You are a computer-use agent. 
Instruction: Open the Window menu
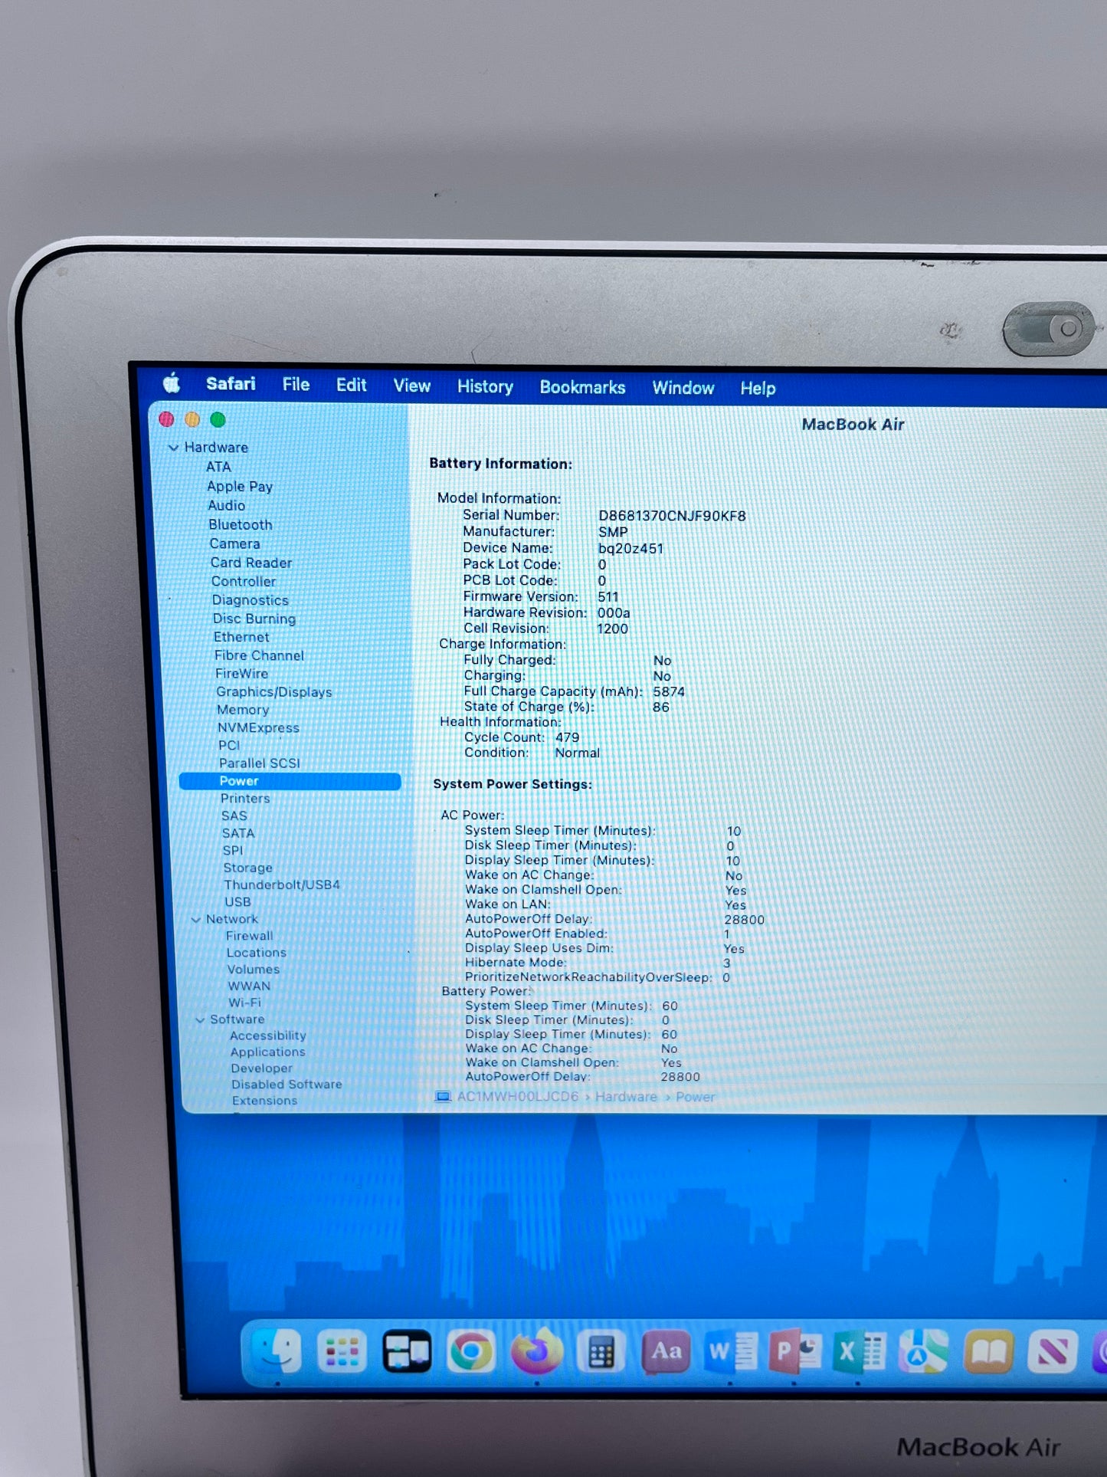coord(683,388)
